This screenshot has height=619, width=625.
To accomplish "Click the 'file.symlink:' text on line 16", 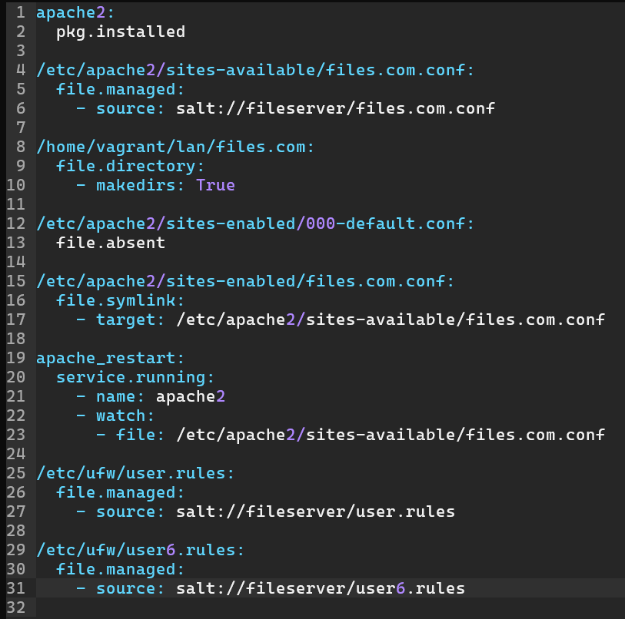I will [121, 300].
